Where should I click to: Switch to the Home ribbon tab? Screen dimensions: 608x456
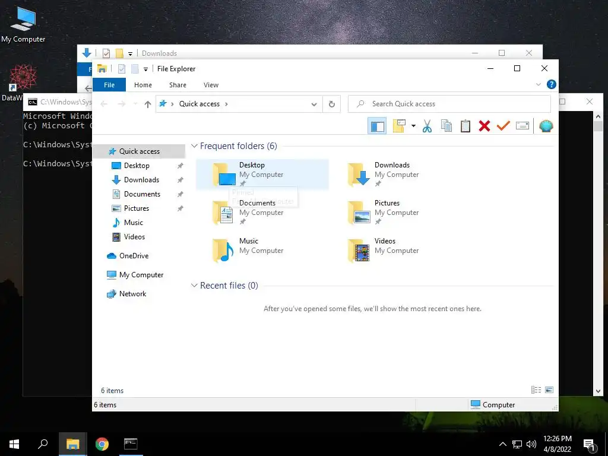(x=143, y=85)
